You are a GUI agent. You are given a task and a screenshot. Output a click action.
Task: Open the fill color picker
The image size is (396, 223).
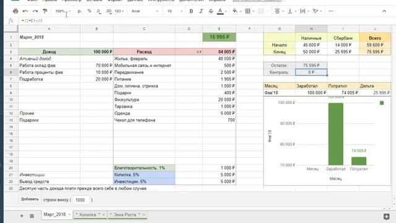tap(235, 11)
